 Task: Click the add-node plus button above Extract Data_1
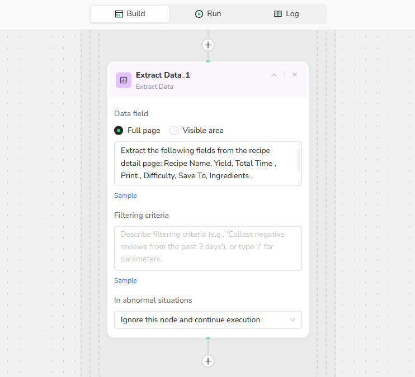click(208, 45)
